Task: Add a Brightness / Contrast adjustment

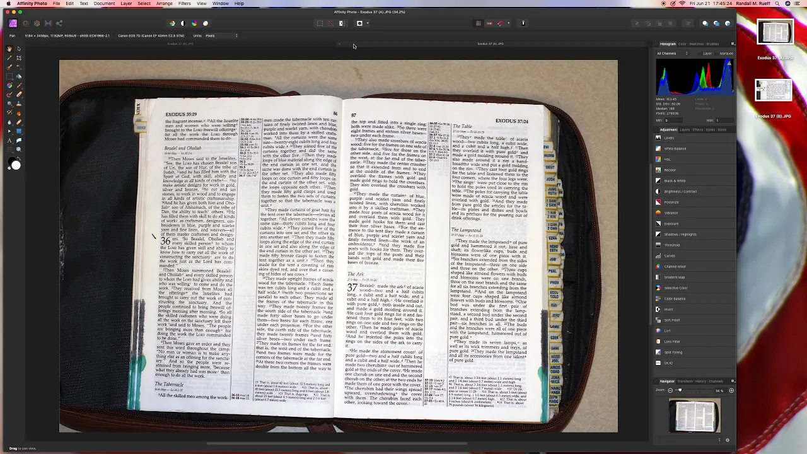Action: (694, 191)
